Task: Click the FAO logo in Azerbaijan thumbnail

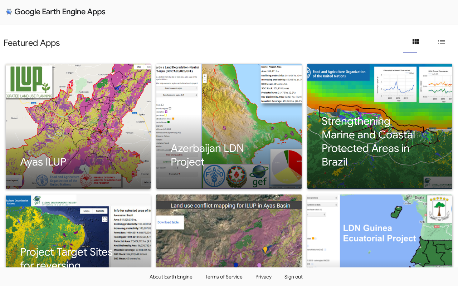Action: click(214, 176)
